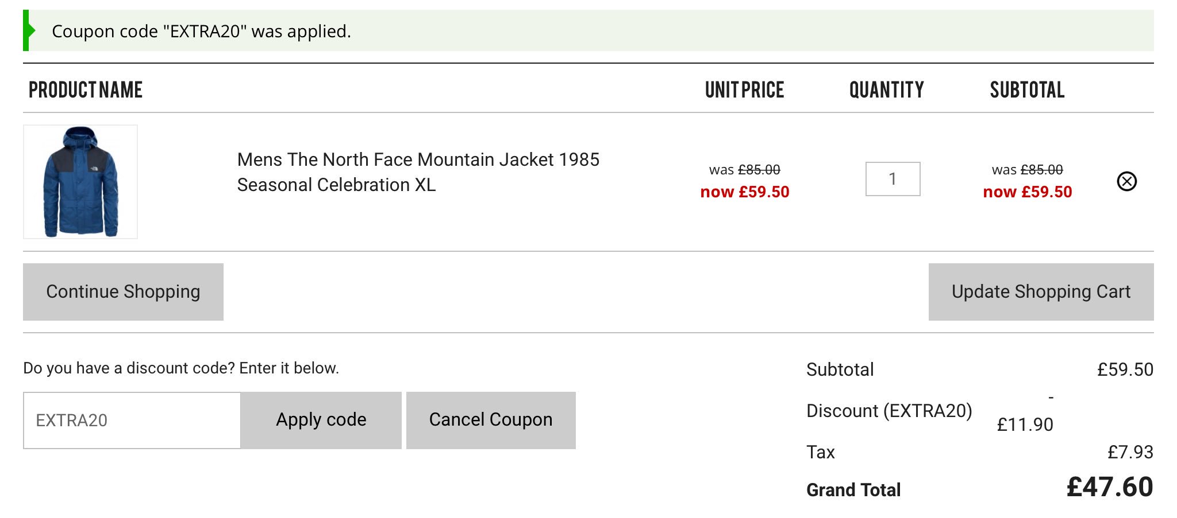Screen dimensions: 1177x518
Task: Remove the jacket from cart using X icon
Action: [x=1126, y=181]
